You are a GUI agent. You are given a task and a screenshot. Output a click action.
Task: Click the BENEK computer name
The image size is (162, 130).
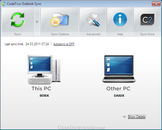point(44,96)
